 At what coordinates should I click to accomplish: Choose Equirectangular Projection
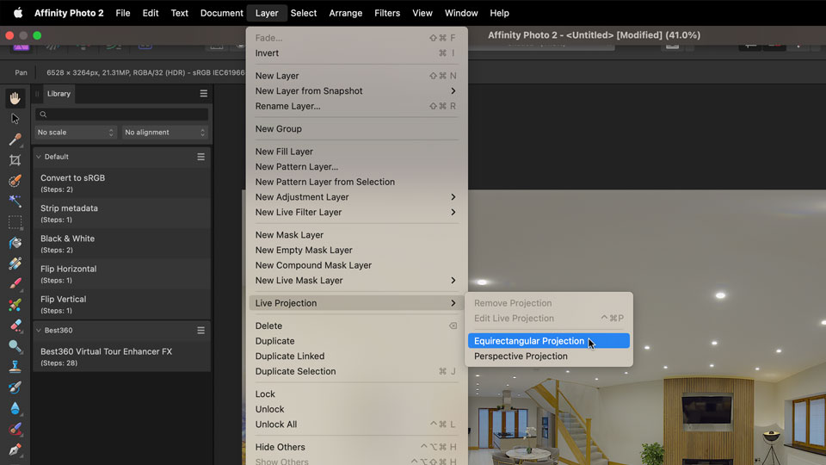[548, 341]
